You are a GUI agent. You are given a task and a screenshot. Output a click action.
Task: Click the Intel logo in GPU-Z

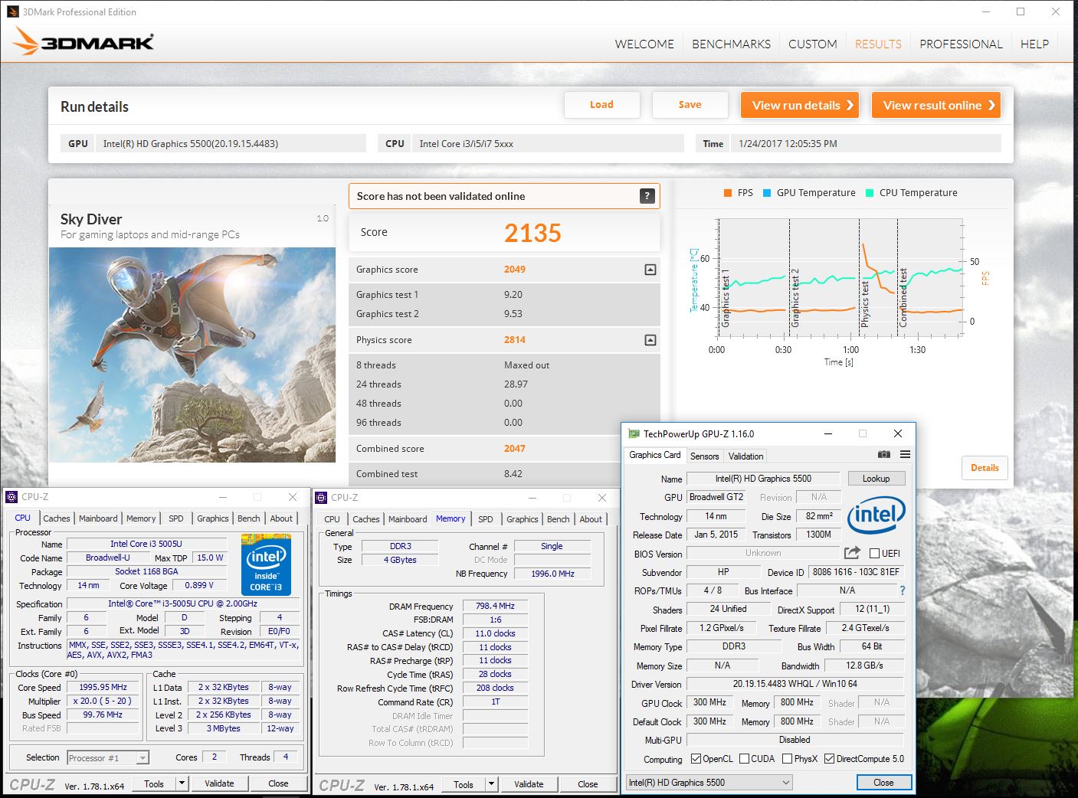tap(876, 515)
